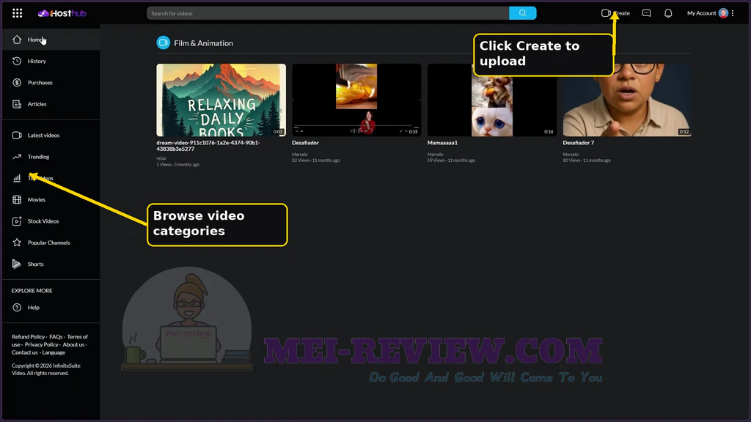Open the Refund Policy link
Image resolution: width=751 pixels, height=422 pixels.
[29, 337]
